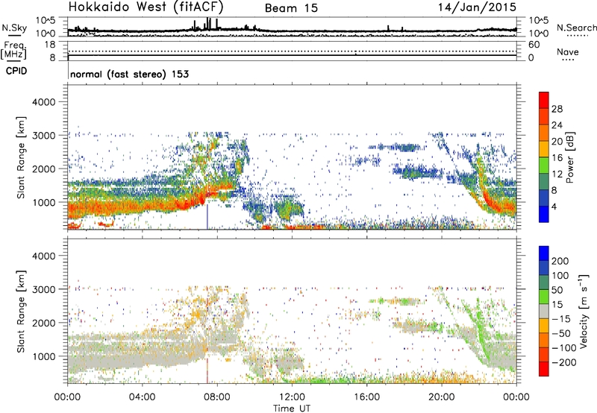Click the 2000 tick of the power panel

click(43, 168)
